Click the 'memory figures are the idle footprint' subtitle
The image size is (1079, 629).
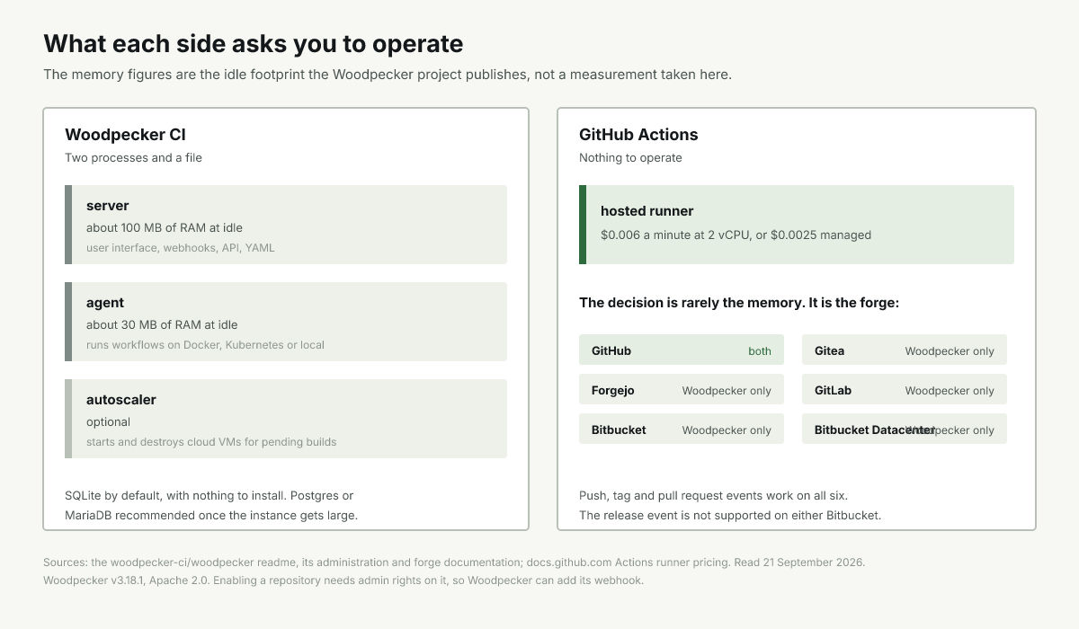coord(388,75)
